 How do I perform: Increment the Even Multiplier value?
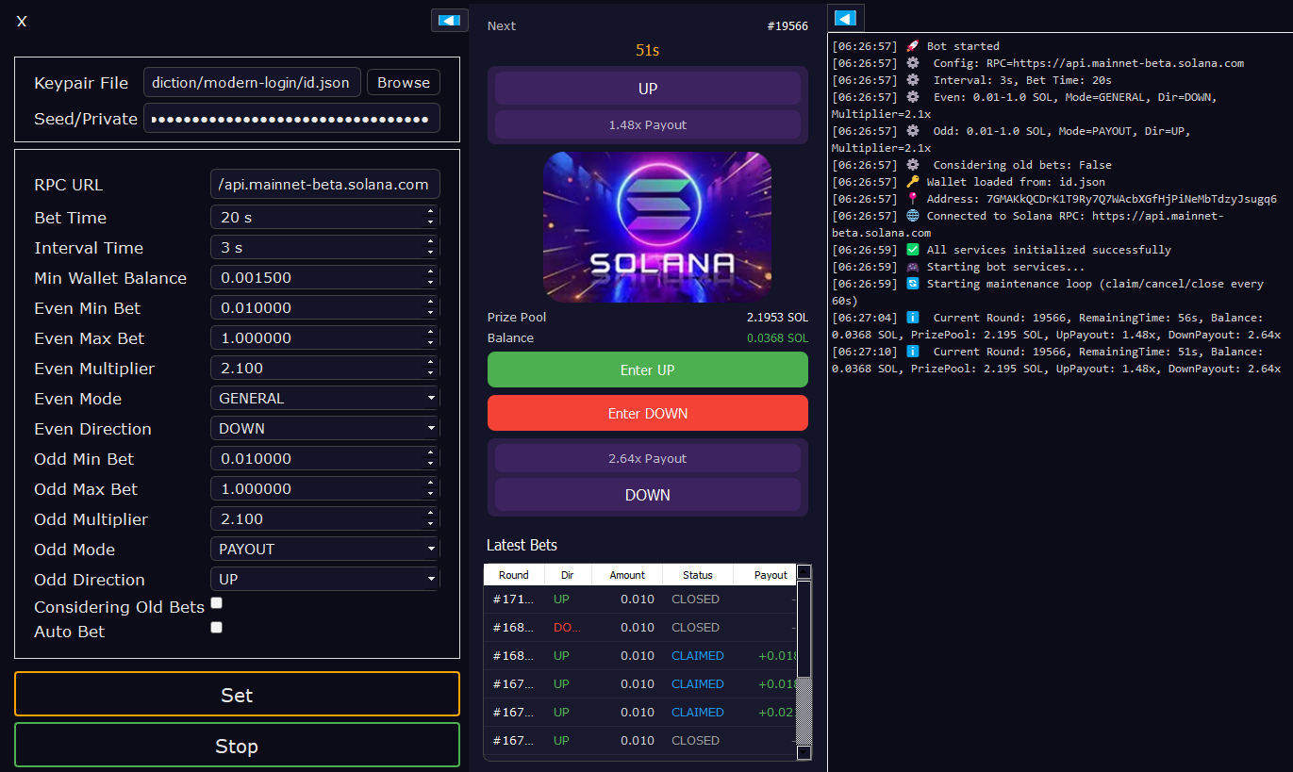coord(431,364)
